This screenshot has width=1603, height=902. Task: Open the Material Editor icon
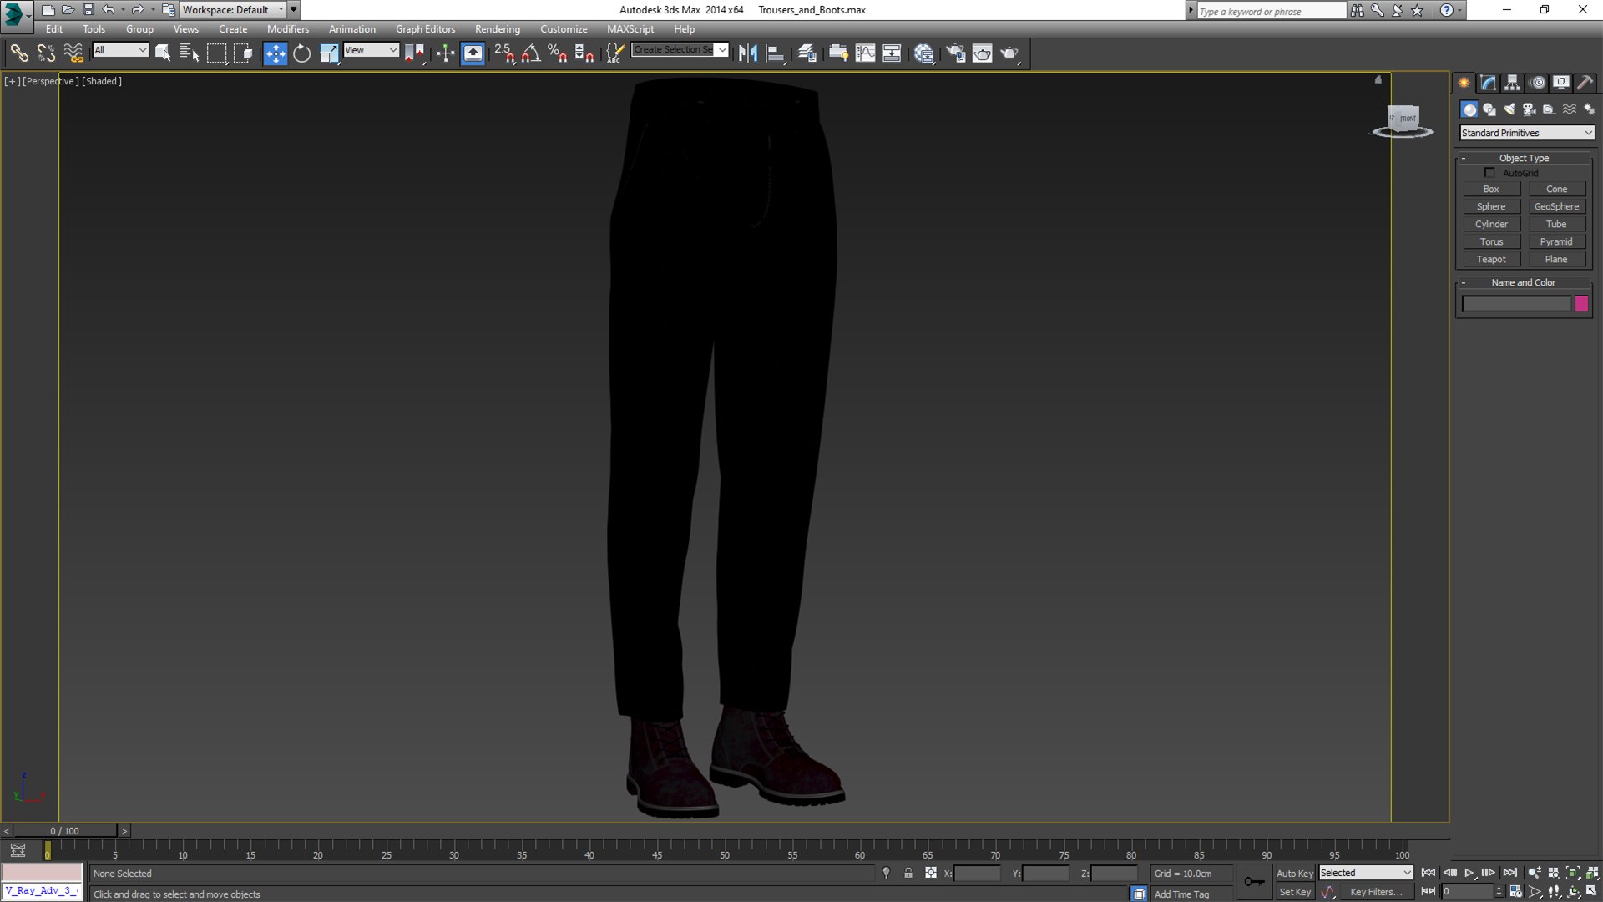[923, 53]
